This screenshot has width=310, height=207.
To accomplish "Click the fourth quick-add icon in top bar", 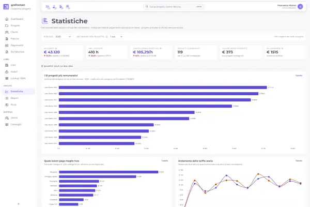I will 68,7.
